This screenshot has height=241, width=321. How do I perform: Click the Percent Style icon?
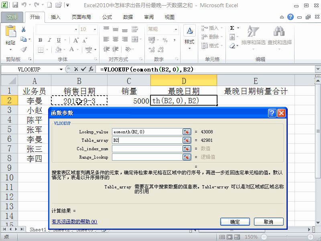[165, 40]
